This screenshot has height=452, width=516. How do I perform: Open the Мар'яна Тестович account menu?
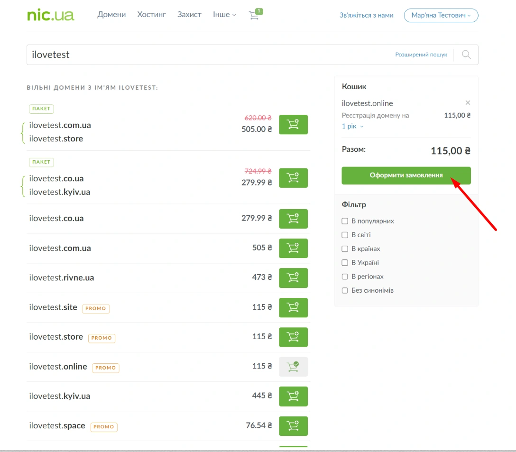click(441, 15)
